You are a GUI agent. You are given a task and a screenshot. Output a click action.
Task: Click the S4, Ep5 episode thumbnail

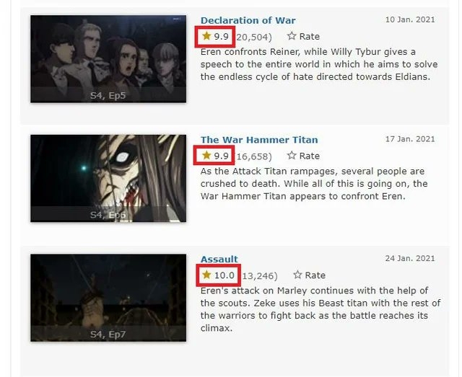[108, 59]
